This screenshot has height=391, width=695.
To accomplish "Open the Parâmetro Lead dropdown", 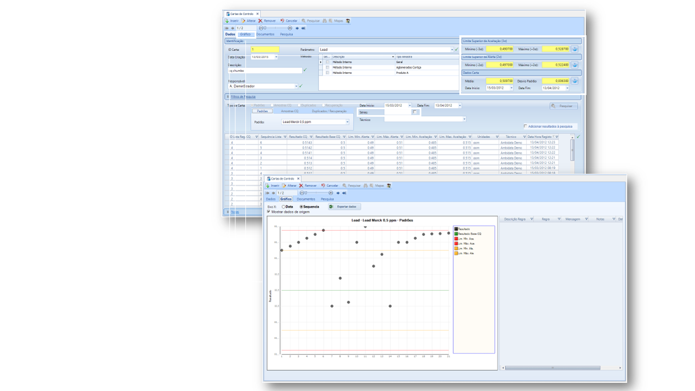I will (451, 49).
